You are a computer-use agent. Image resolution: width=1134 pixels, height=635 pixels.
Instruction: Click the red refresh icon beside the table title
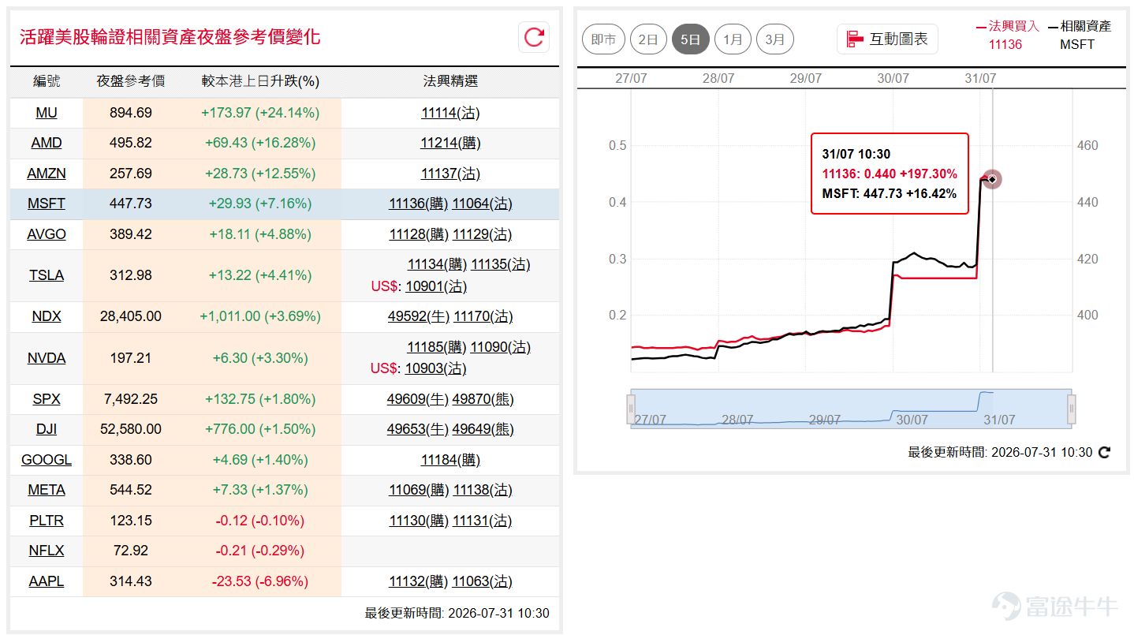pyautogui.click(x=534, y=37)
